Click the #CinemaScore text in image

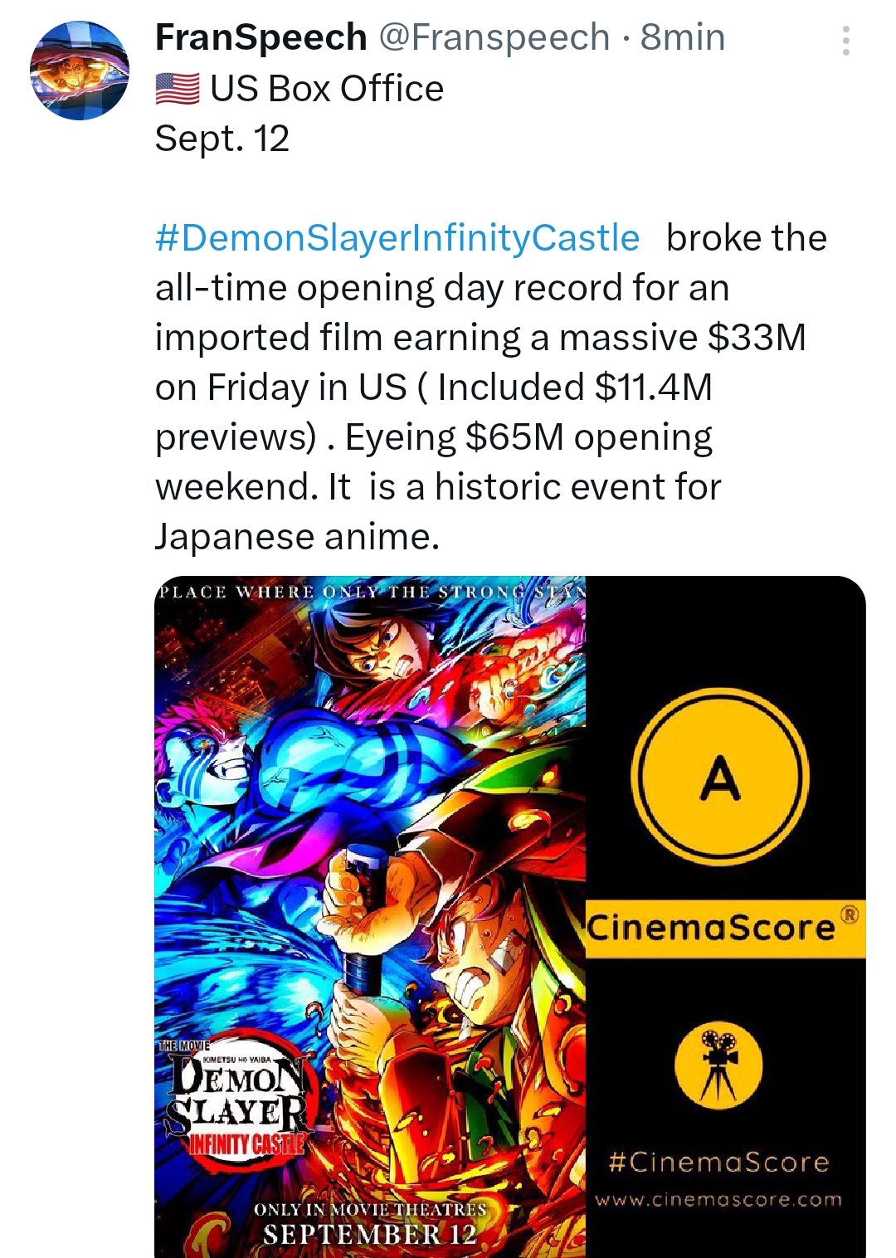tap(718, 1162)
